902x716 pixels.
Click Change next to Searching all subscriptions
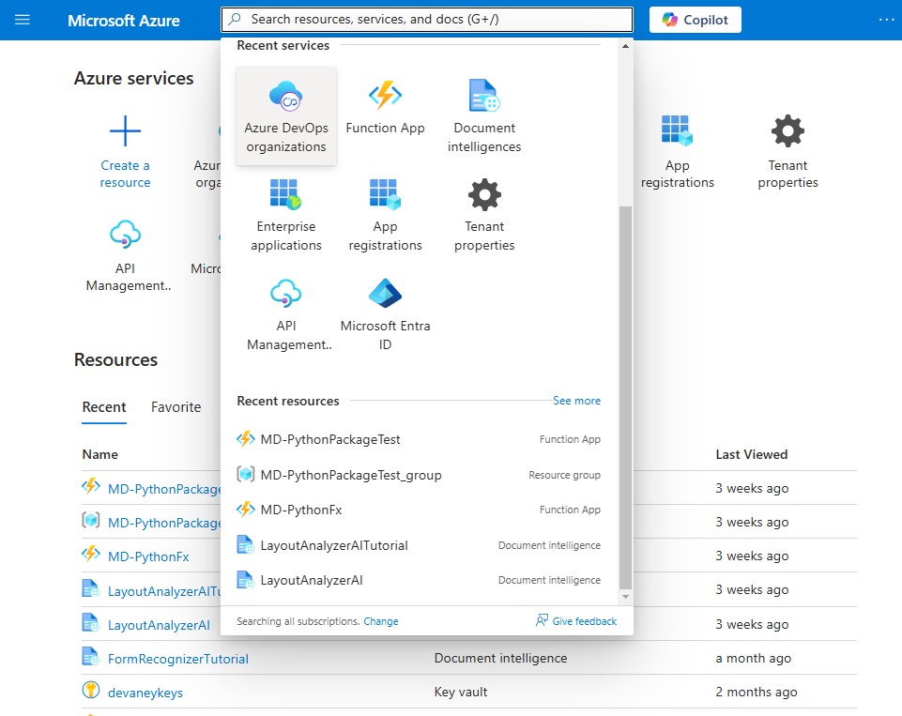click(x=381, y=621)
